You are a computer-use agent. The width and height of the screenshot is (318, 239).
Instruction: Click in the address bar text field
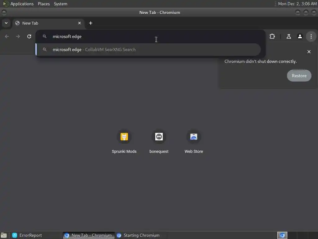(150, 36)
